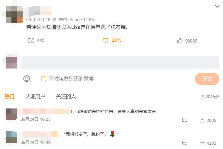Screen dimensions: 223x149
Task: Click the 评论 submit button
Action: click(x=207, y=79)
